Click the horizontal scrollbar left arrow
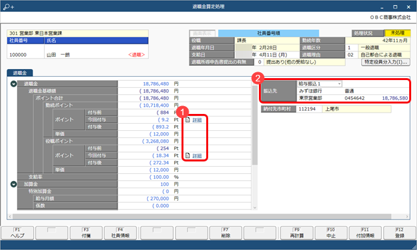Viewport: 417px width, 250px height. (10, 216)
